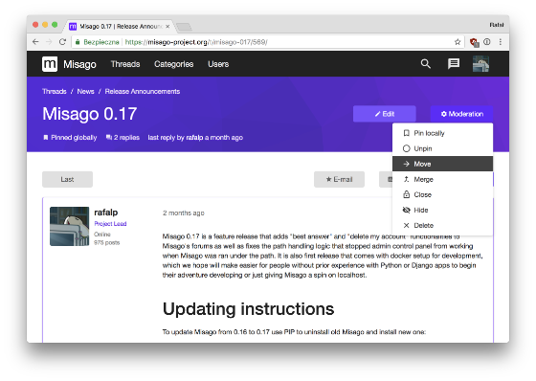Click the E-mail subscription button

click(339, 180)
